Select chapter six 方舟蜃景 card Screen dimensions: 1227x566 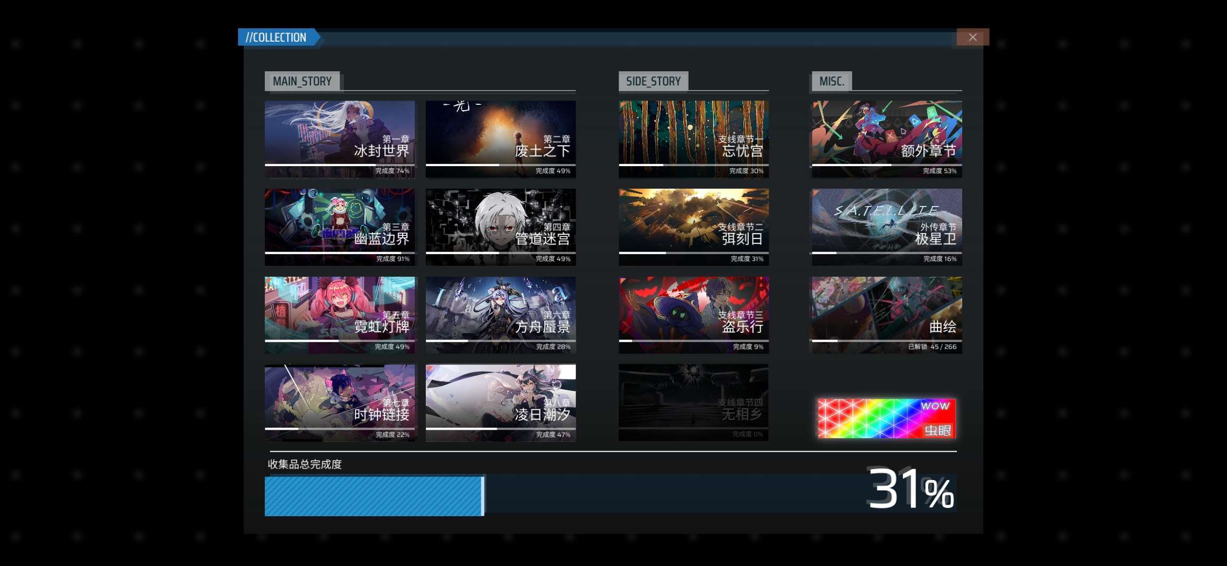(x=500, y=314)
